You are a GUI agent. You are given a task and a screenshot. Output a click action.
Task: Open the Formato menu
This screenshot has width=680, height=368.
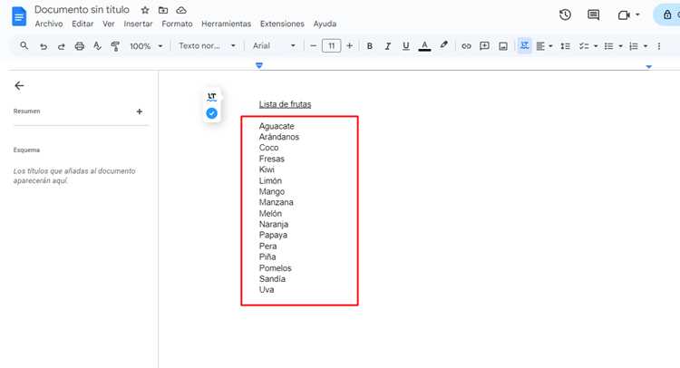point(177,24)
